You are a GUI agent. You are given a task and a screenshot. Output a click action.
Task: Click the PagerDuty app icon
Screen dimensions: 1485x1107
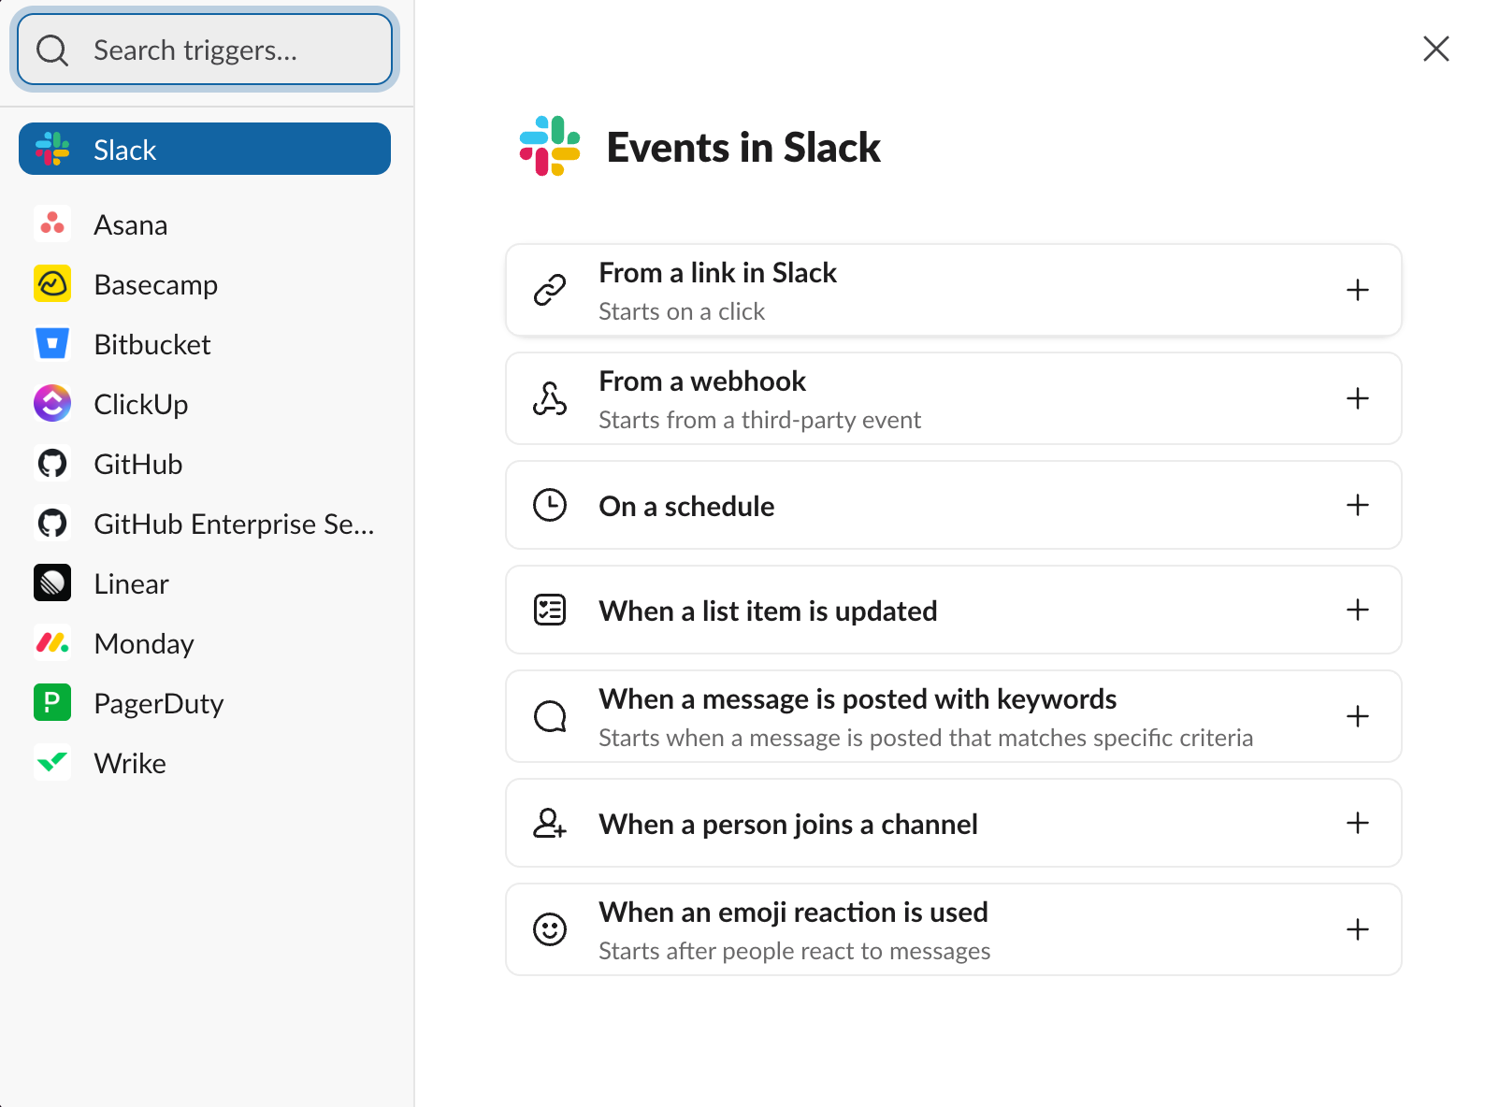pos(52,703)
